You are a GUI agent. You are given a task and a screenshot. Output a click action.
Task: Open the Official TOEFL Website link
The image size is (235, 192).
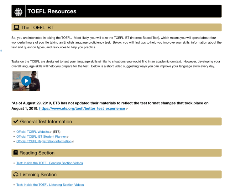tap(33, 132)
